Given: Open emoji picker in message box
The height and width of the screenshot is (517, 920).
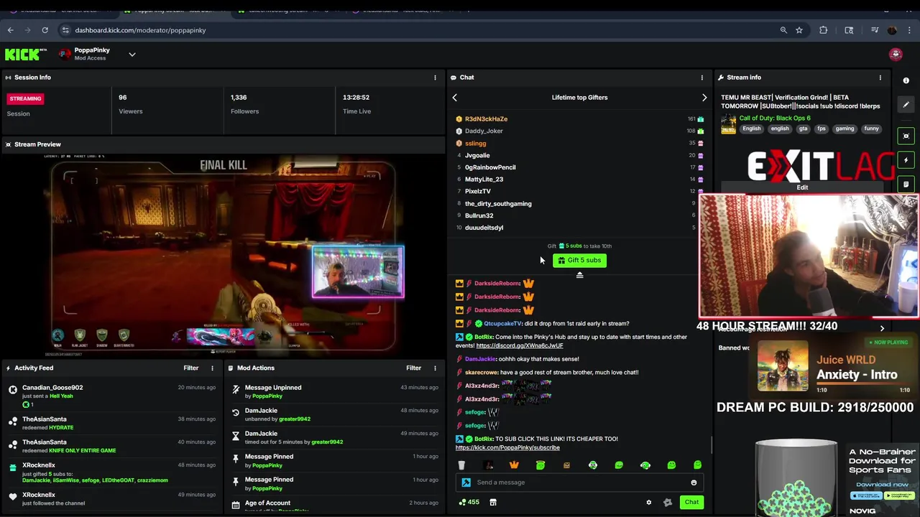Looking at the screenshot, I should [x=694, y=483].
